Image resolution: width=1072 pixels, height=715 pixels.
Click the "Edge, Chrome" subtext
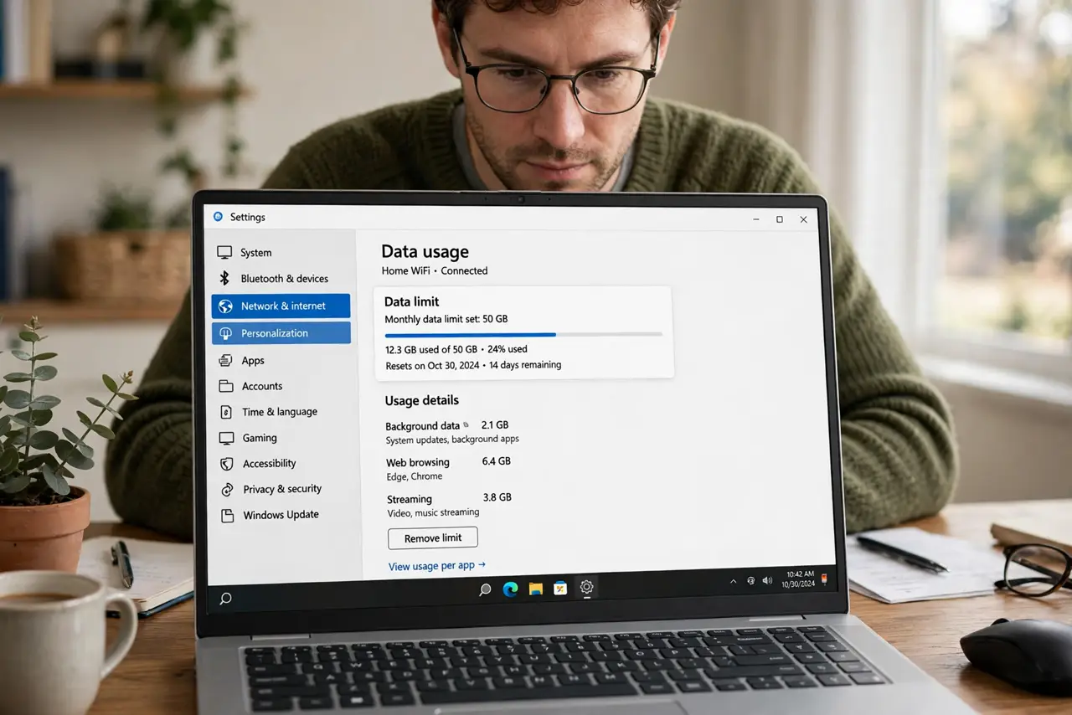(415, 476)
